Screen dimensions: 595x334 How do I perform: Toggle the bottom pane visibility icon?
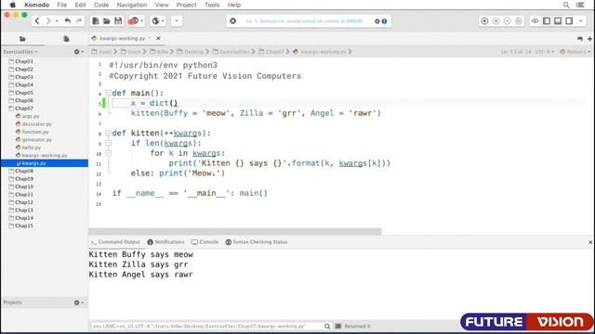click(558, 20)
